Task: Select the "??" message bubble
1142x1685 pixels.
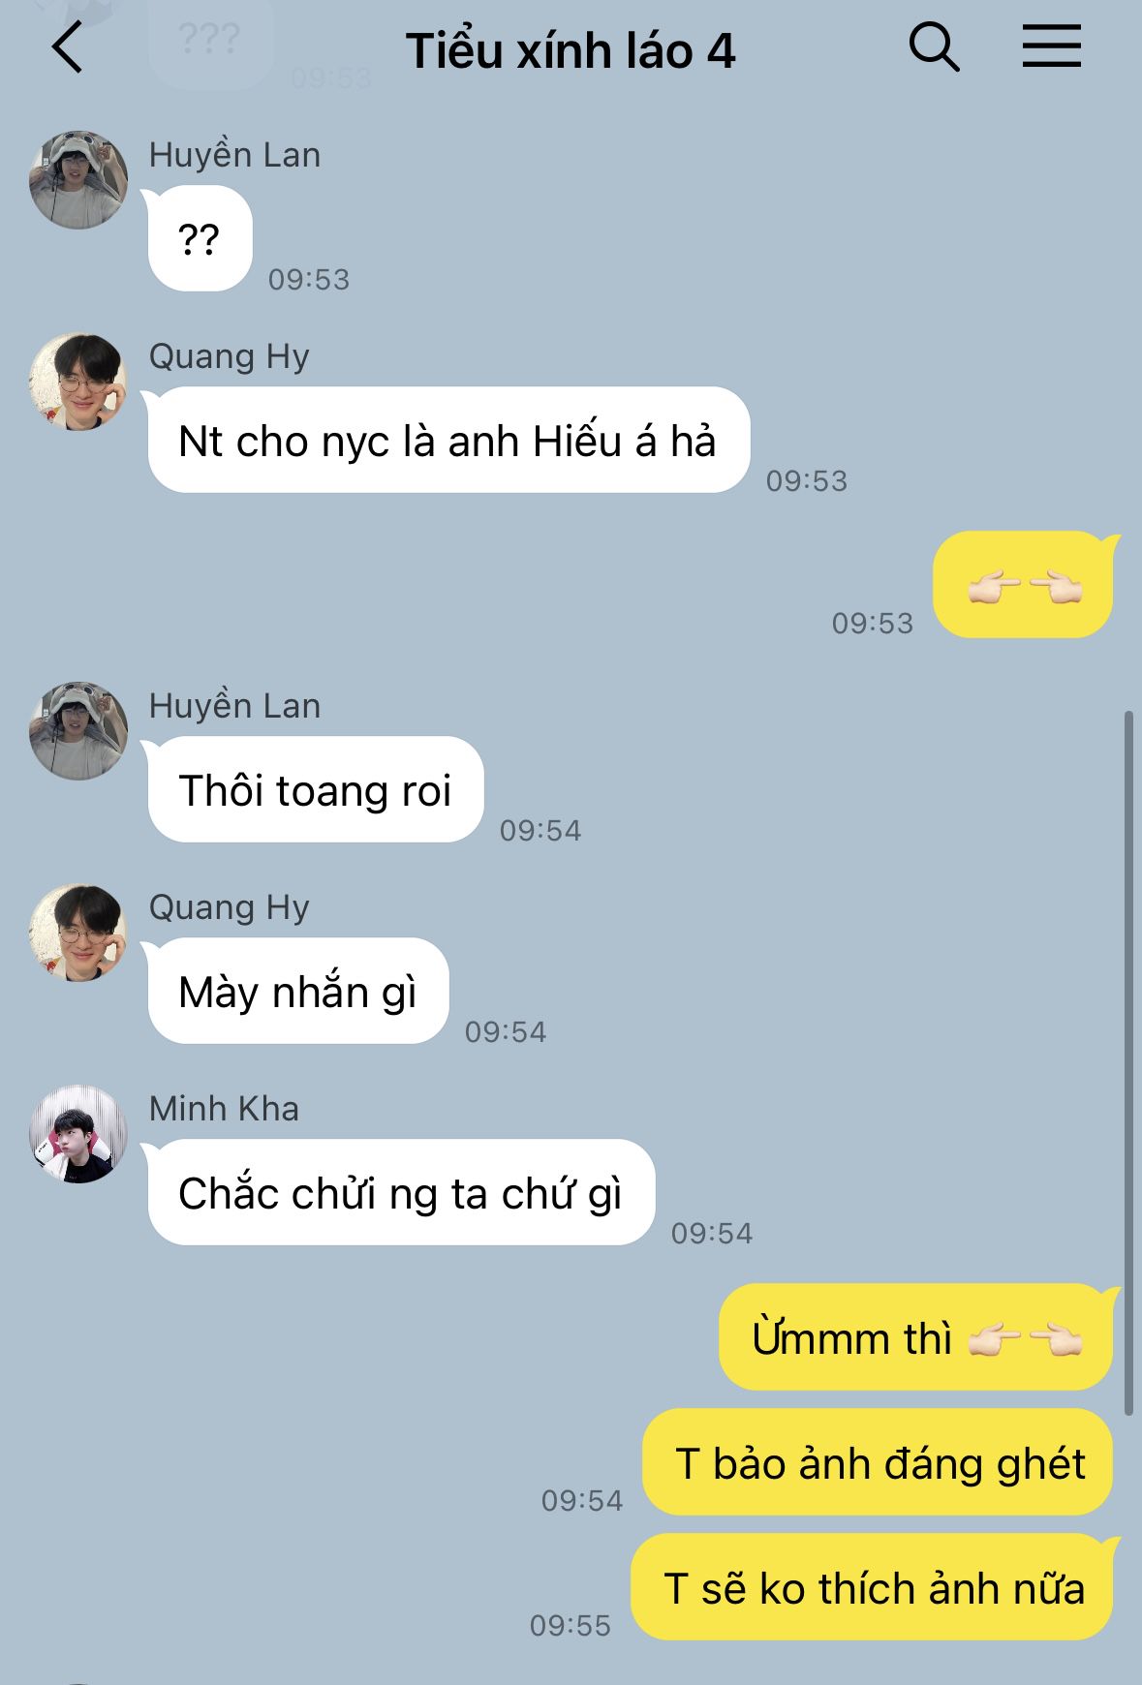Action: [200, 238]
